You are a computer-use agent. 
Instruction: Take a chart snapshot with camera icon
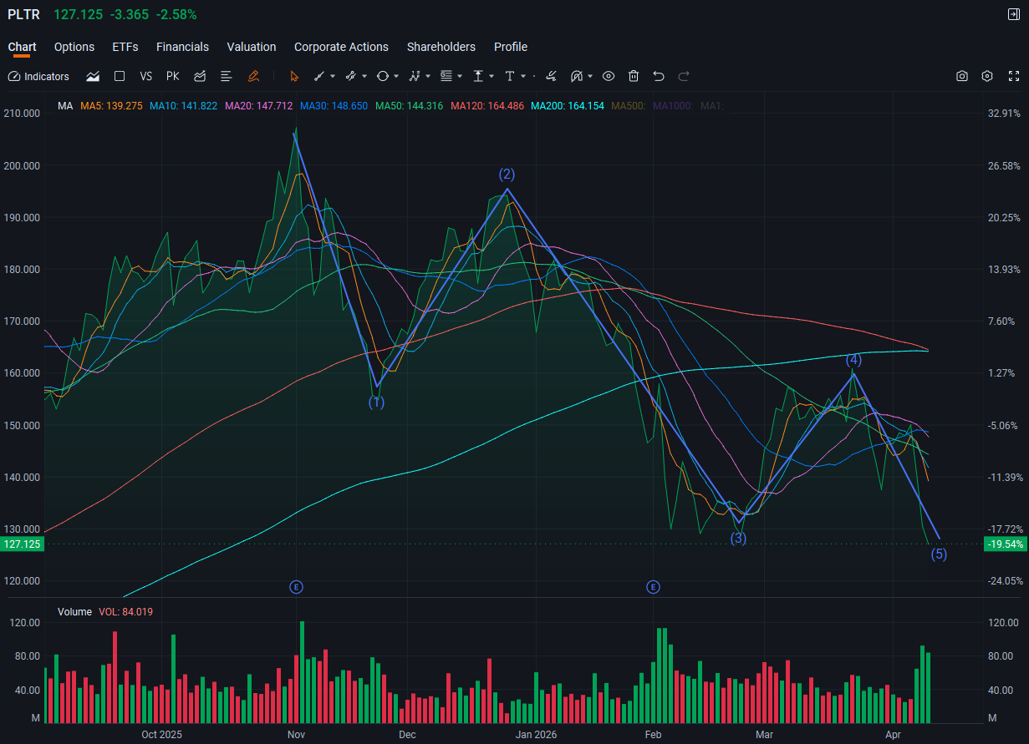(x=962, y=76)
